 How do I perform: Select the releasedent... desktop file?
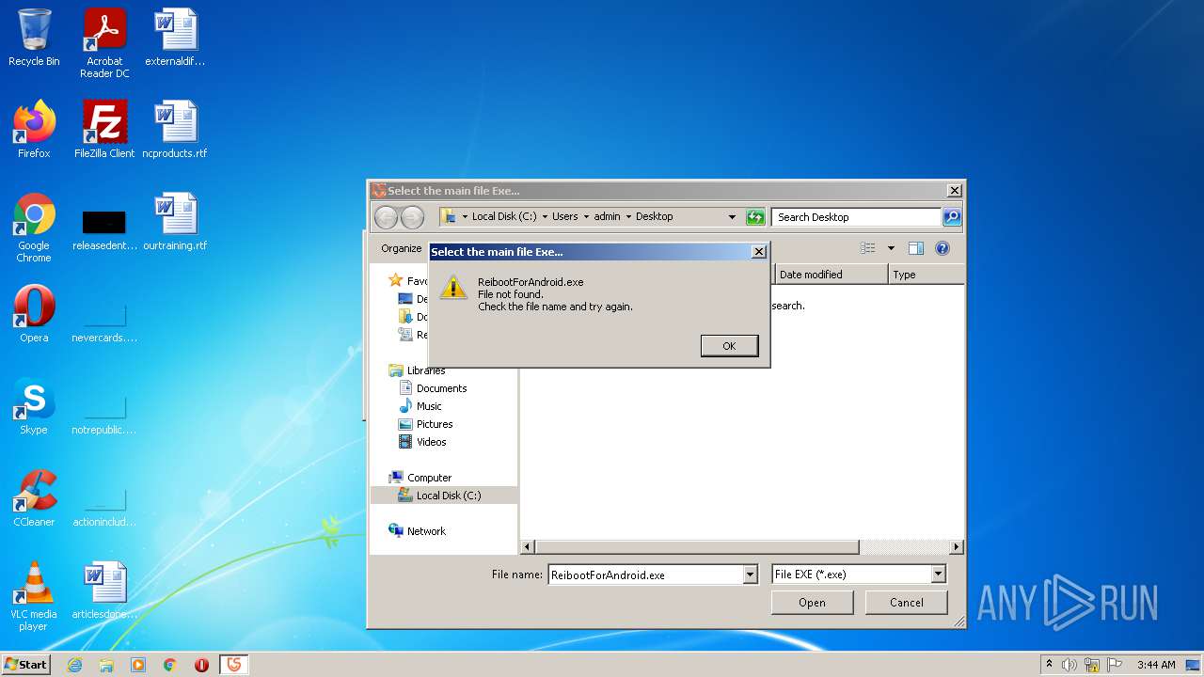[x=104, y=231]
